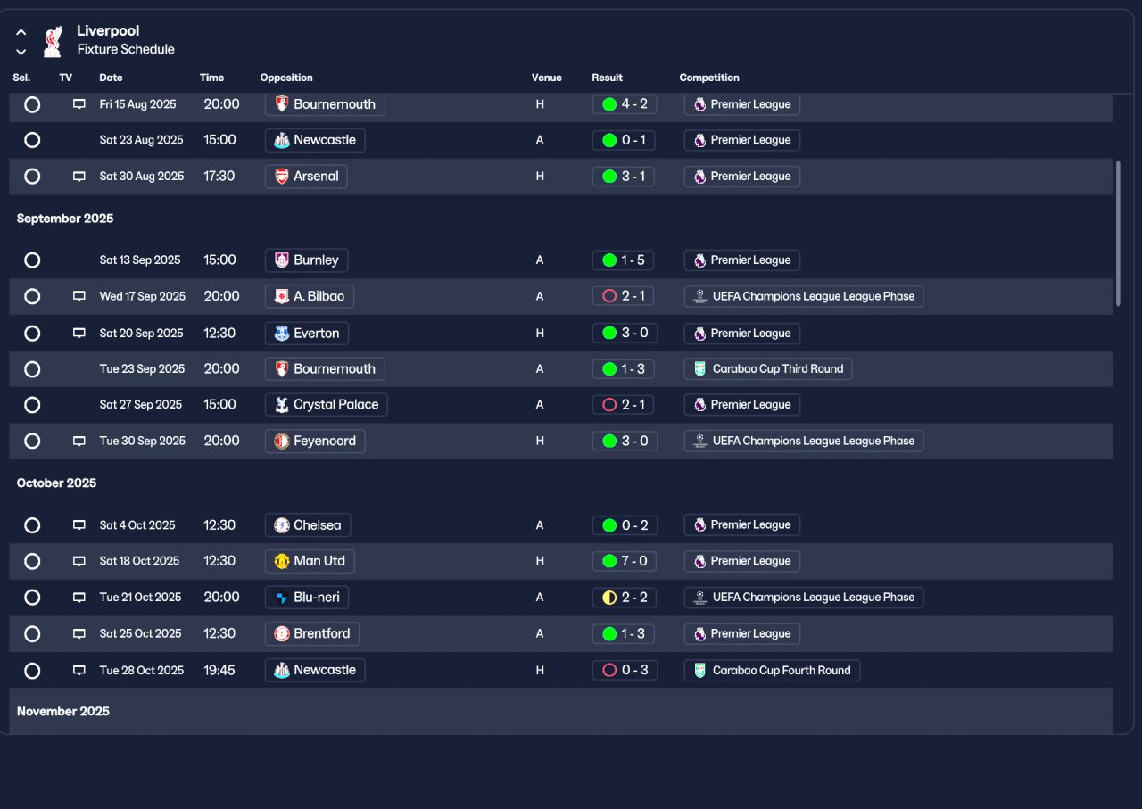Click TV icon for Newcastle 28 Oct fixture
This screenshot has height=809, width=1142.
tap(79, 670)
